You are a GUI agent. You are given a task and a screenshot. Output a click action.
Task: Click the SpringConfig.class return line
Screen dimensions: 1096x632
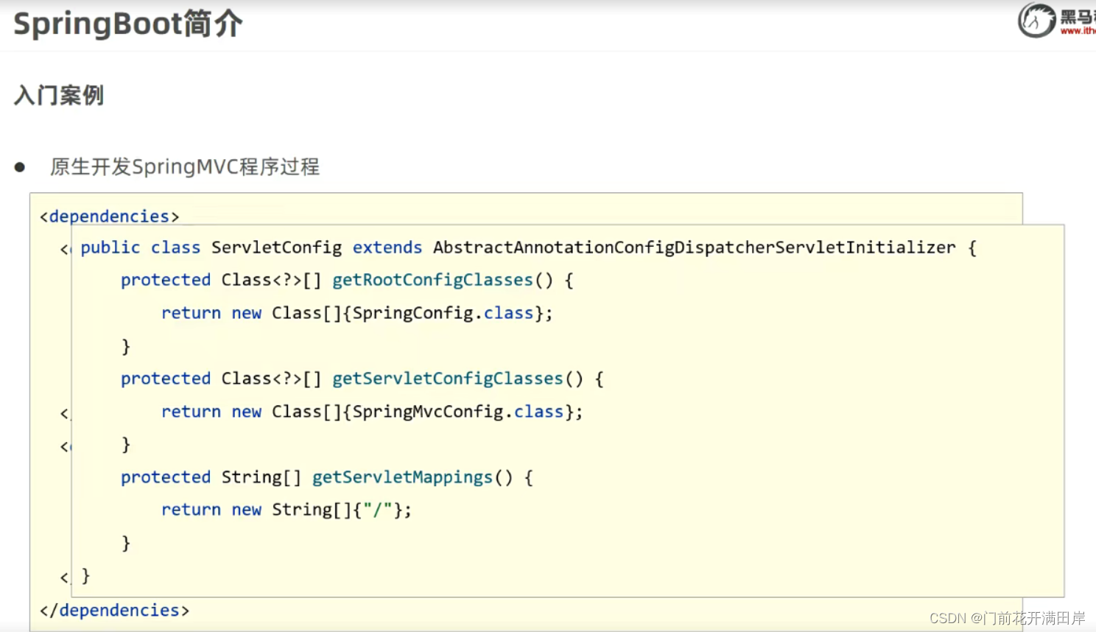[x=357, y=313]
